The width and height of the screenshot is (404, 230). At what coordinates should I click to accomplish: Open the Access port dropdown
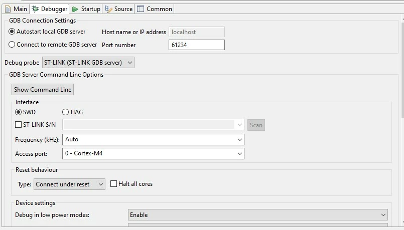coord(153,154)
